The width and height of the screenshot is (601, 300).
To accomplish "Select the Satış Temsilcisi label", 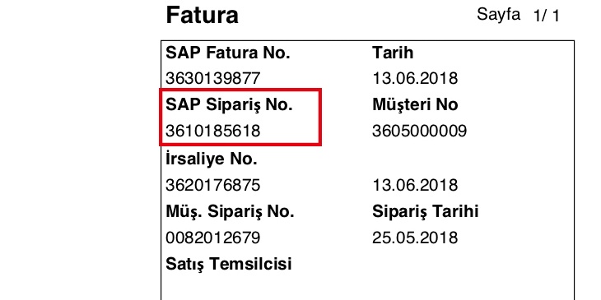I will 228,265.
